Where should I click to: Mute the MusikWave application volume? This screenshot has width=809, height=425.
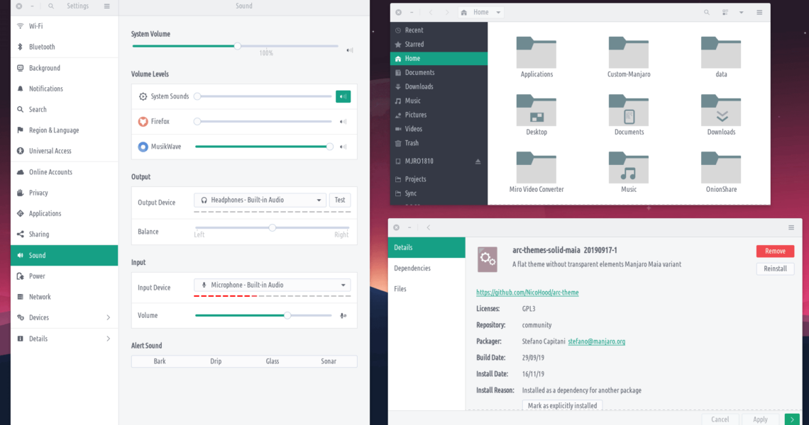(343, 147)
